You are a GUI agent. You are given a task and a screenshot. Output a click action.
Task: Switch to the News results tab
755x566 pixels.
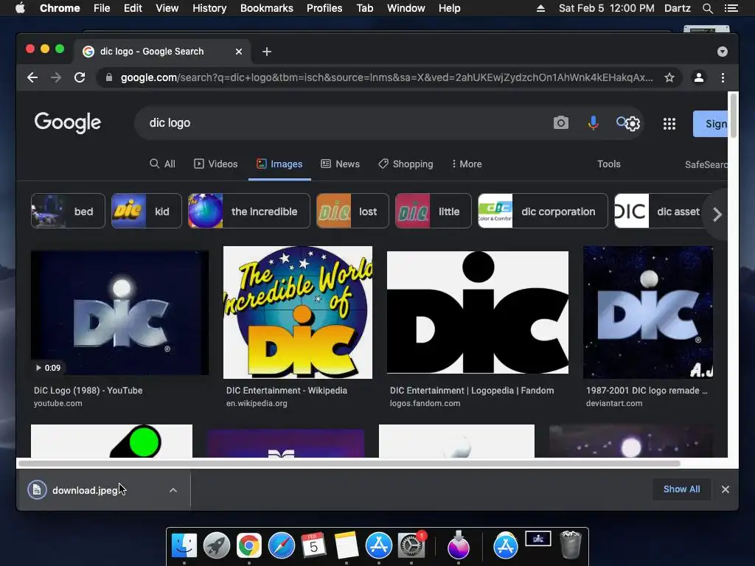341,164
